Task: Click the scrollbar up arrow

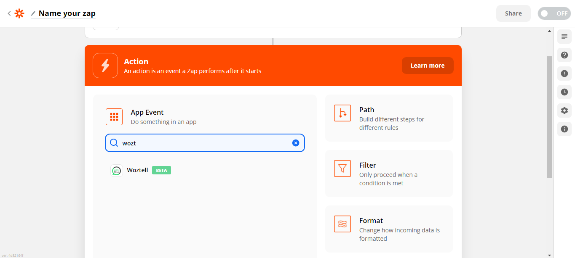Action: pyautogui.click(x=549, y=31)
